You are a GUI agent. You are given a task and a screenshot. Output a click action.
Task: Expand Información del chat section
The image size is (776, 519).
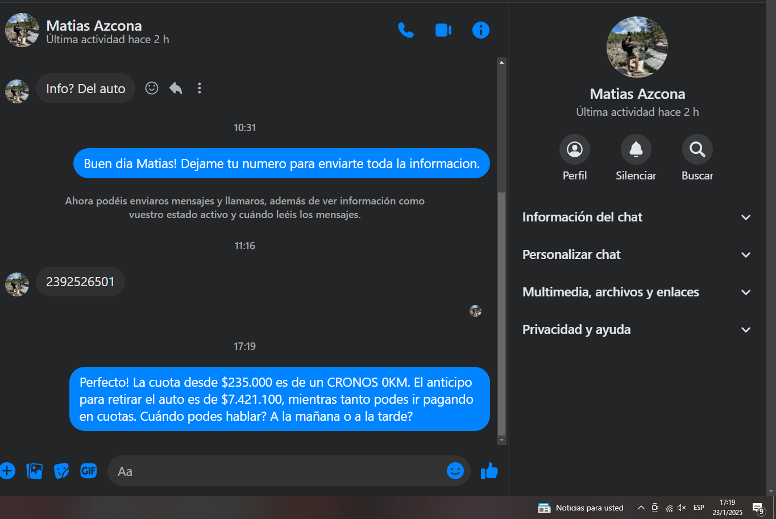click(x=637, y=217)
